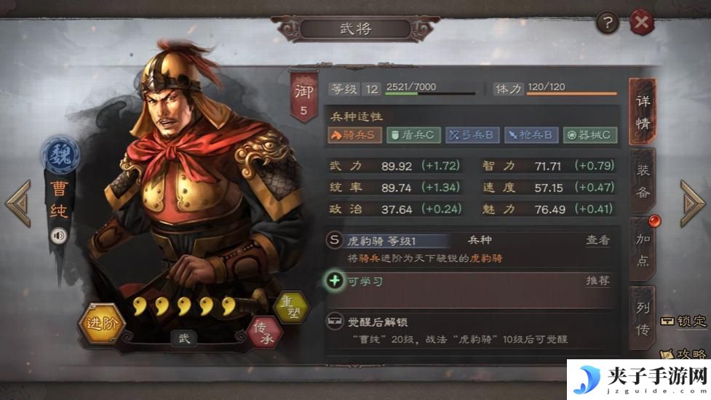Expand the locked 觉醒后解锁 skill slot

coord(471,330)
